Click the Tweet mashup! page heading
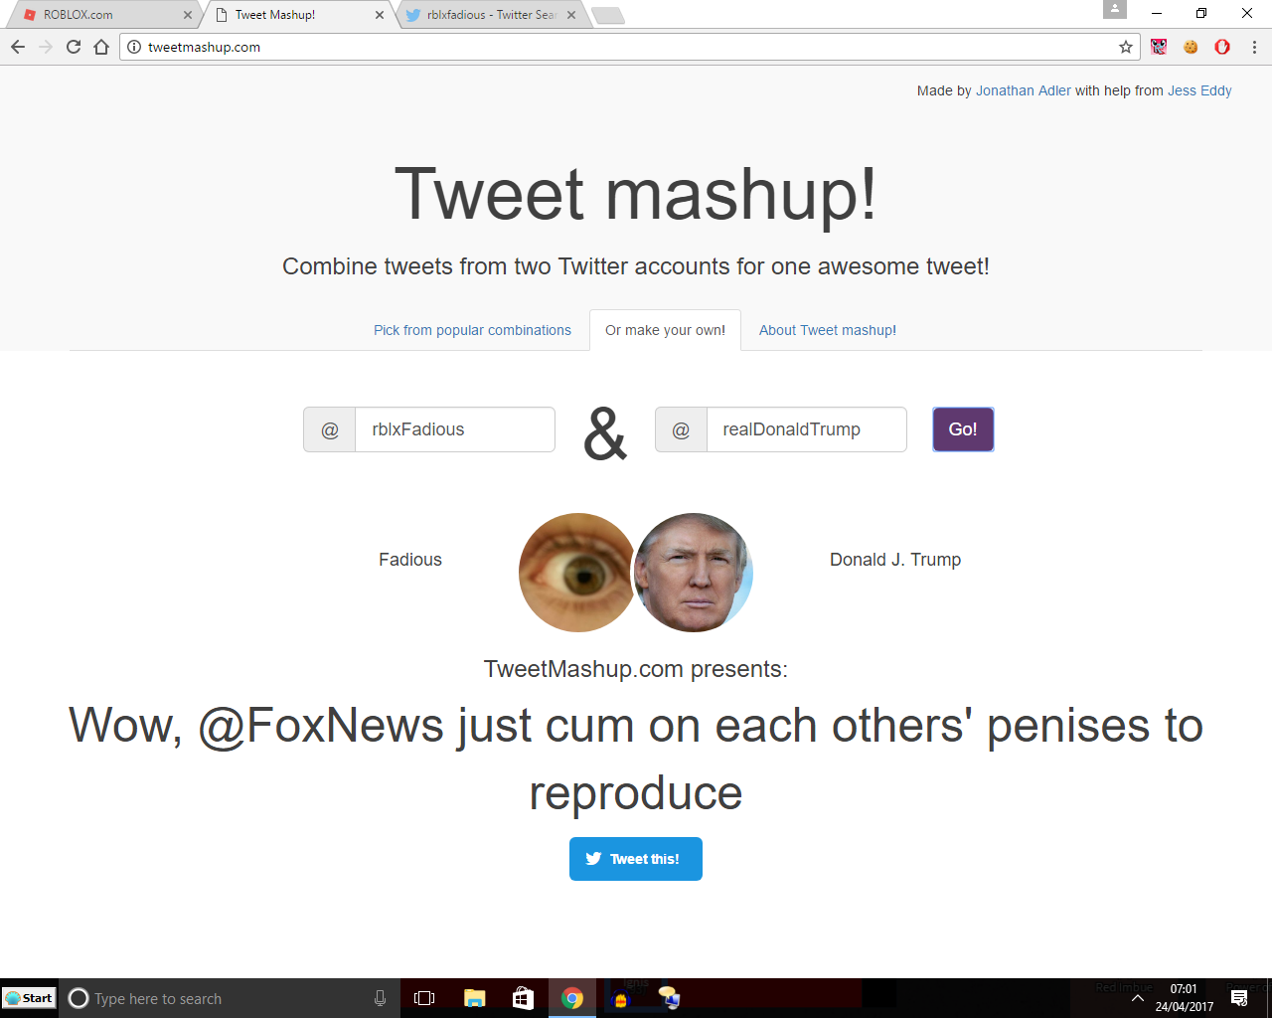The height and width of the screenshot is (1018, 1272). (x=636, y=194)
